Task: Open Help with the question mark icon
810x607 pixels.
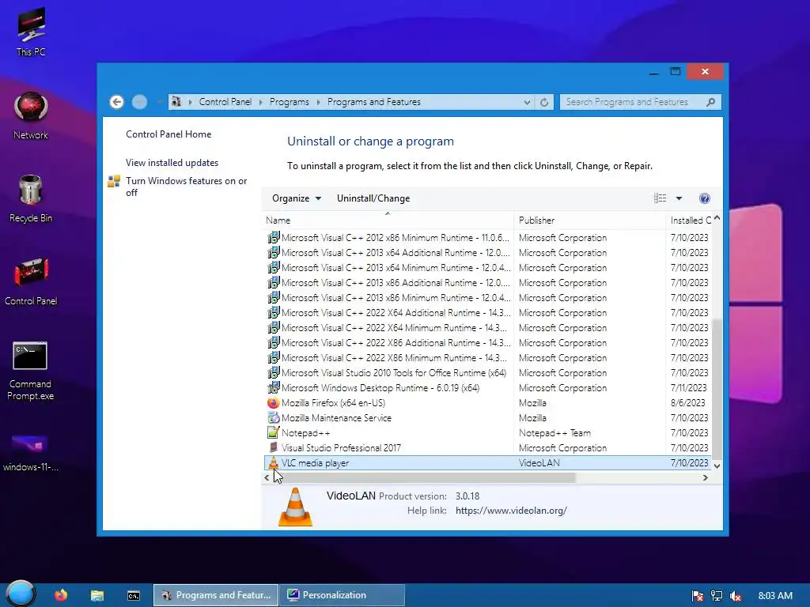Action: 705,198
